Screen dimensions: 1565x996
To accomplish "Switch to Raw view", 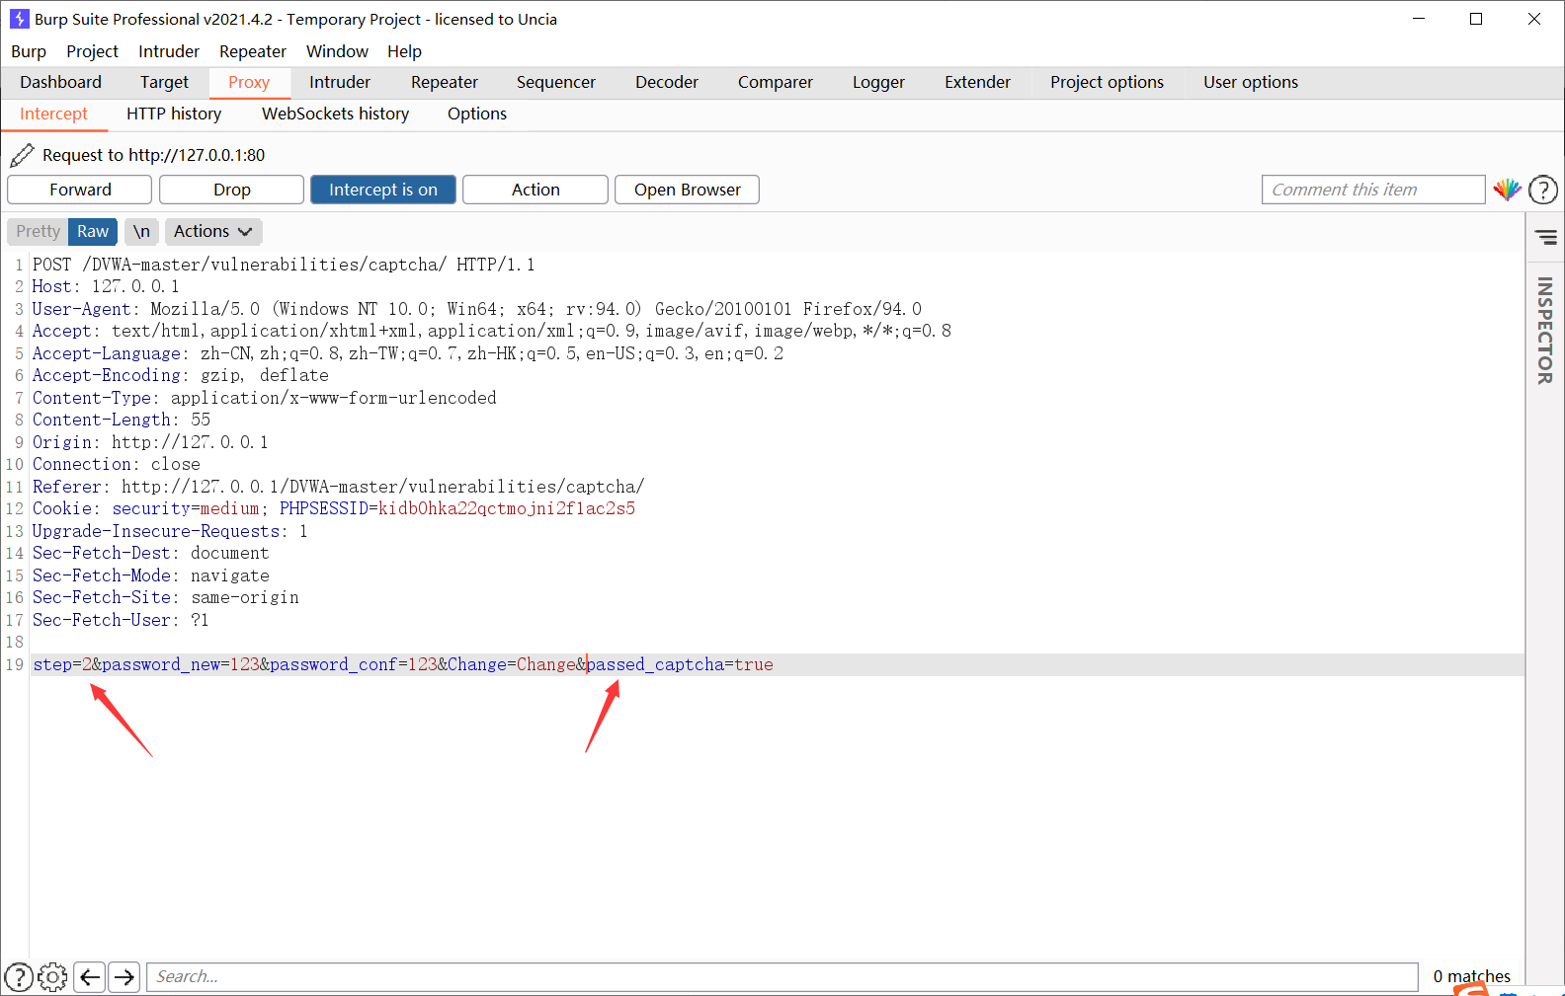I will point(93,231).
